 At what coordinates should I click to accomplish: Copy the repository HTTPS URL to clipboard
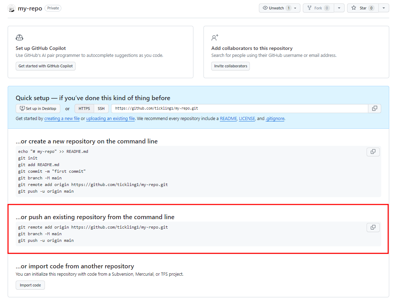(375, 109)
